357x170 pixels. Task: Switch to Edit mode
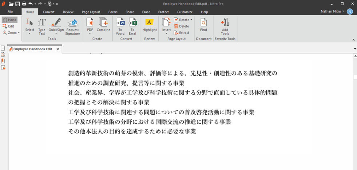click(x=9, y=26)
